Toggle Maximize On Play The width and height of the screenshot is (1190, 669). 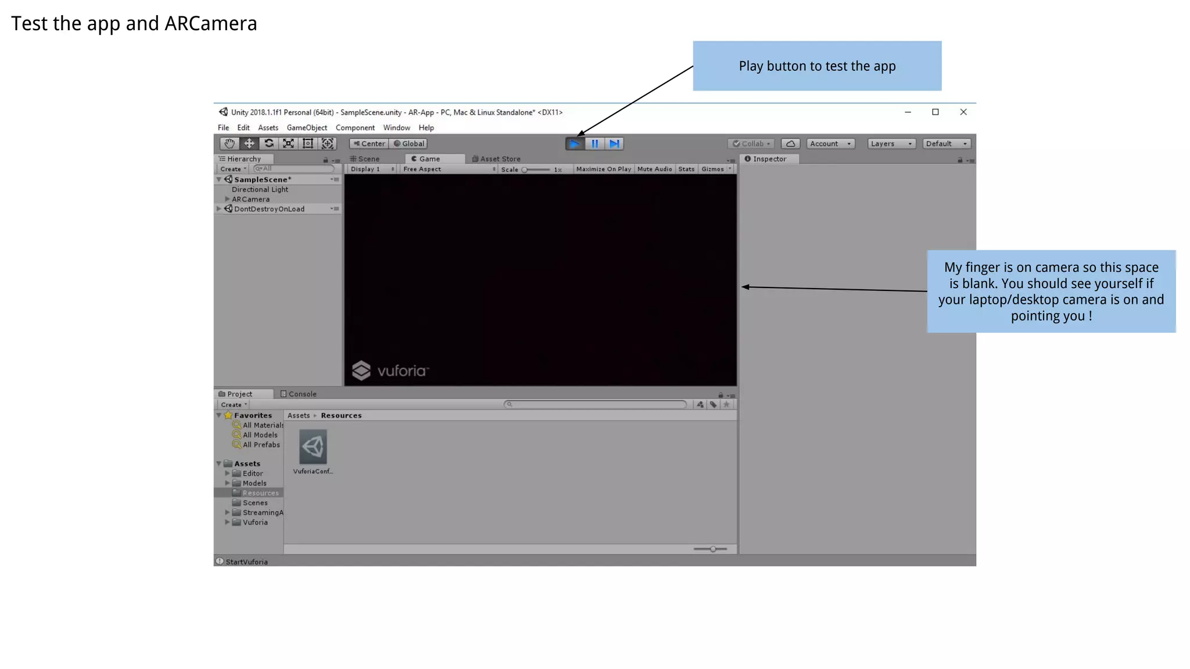coord(603,169)
